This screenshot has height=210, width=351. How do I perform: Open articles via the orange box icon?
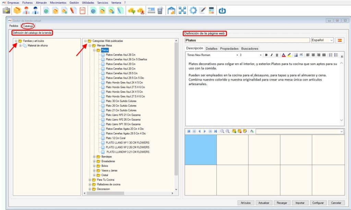17,11
